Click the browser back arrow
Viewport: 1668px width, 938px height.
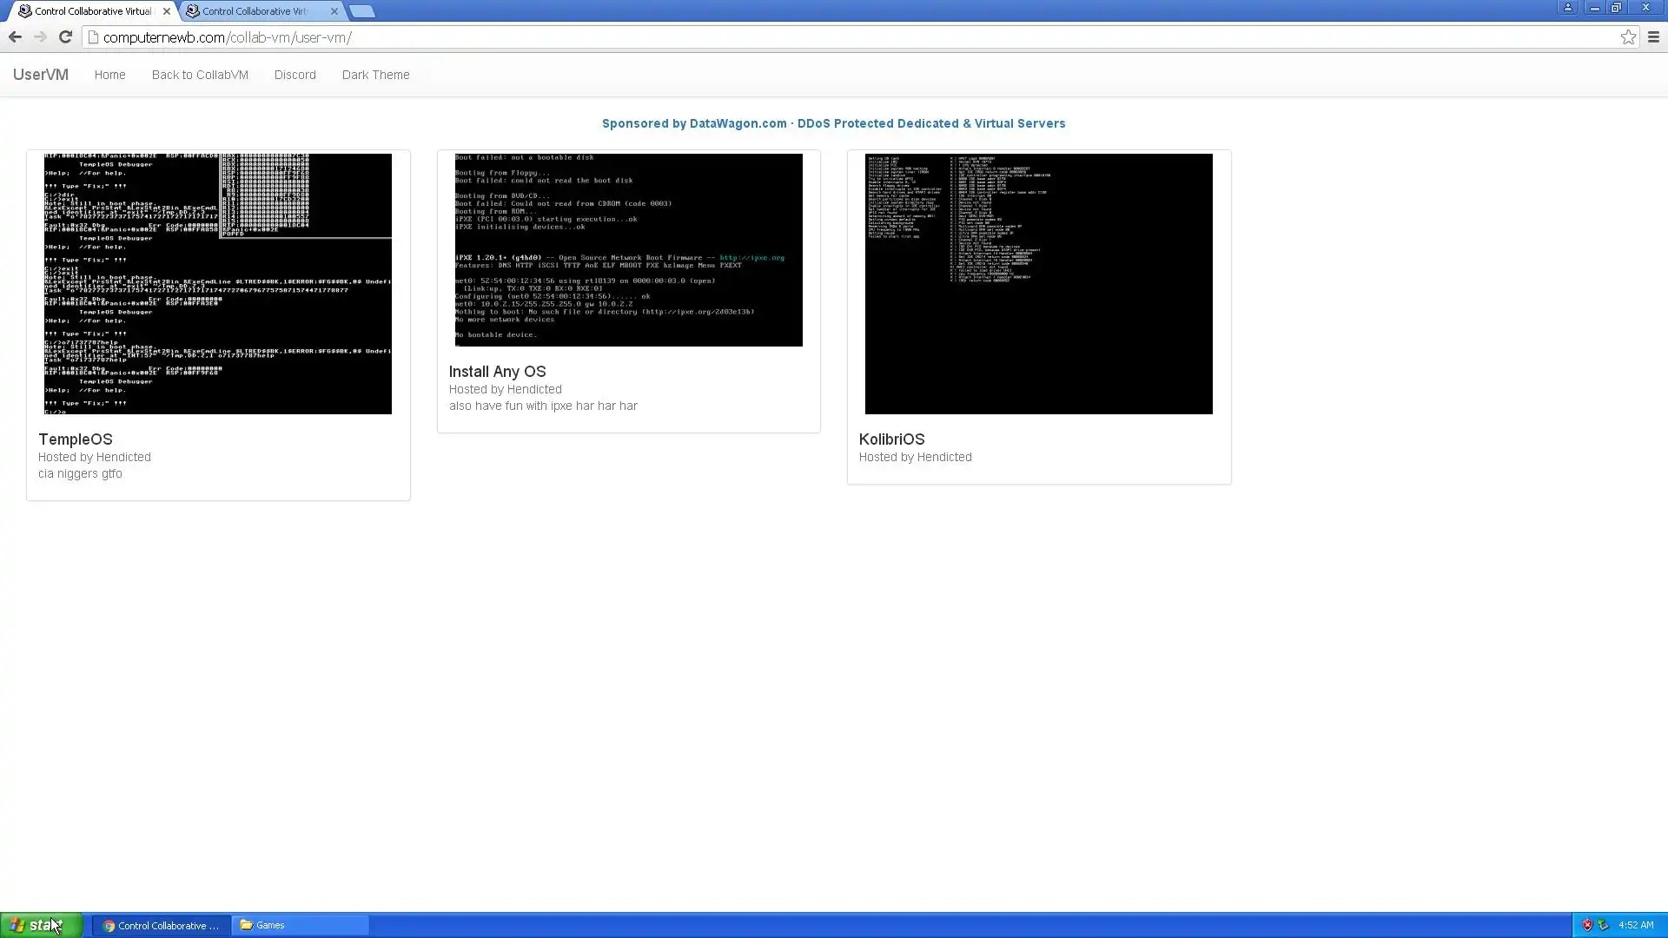coord(15,36)
